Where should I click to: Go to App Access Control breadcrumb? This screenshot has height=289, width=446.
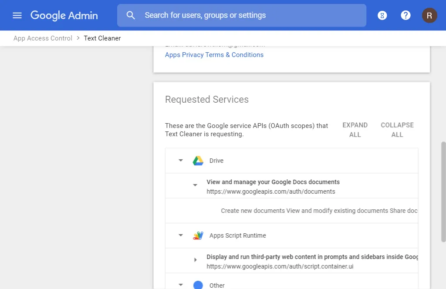point(43,38)
